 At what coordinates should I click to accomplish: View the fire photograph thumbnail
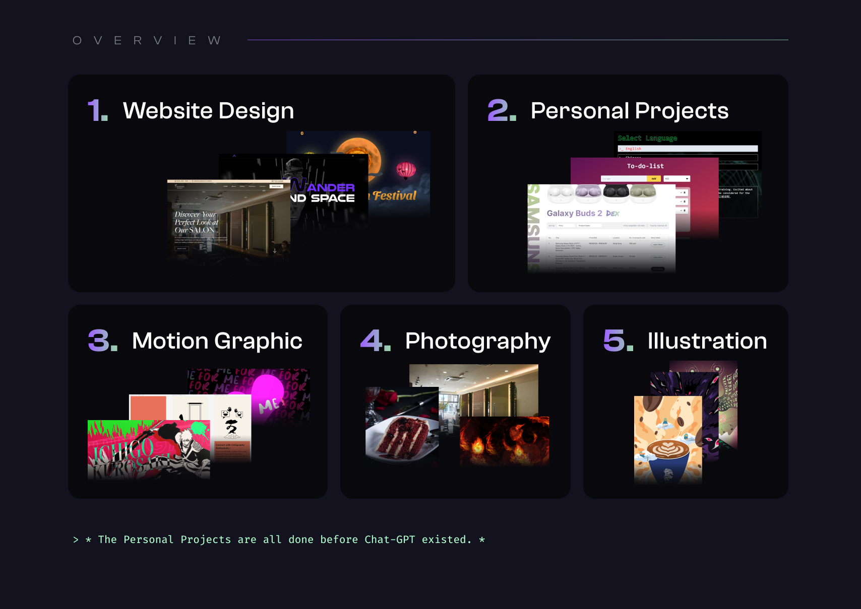click(x=504, y=442)
